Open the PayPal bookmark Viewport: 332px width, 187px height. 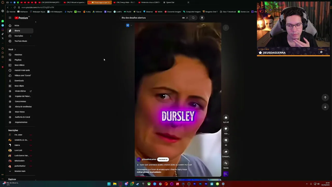68,12
